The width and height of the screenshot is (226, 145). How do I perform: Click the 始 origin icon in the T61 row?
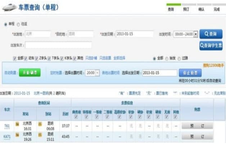(x=17, y=124)
